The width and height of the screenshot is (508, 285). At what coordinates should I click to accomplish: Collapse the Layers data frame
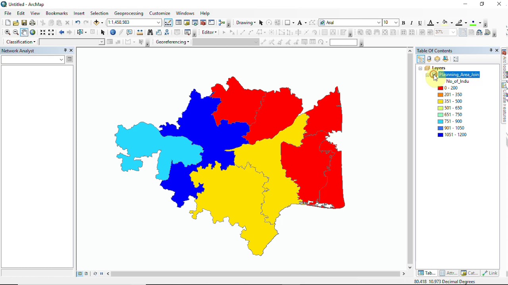[x=420, y=68]
